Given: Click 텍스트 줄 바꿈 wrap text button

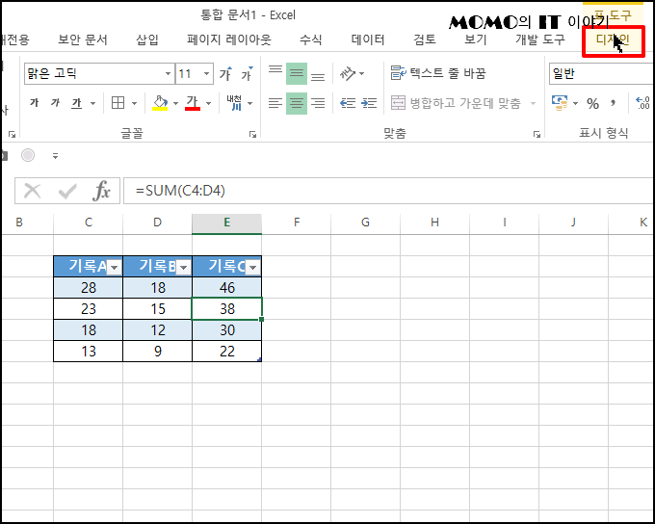Looking at the screenshot, I should coord(438,73).
